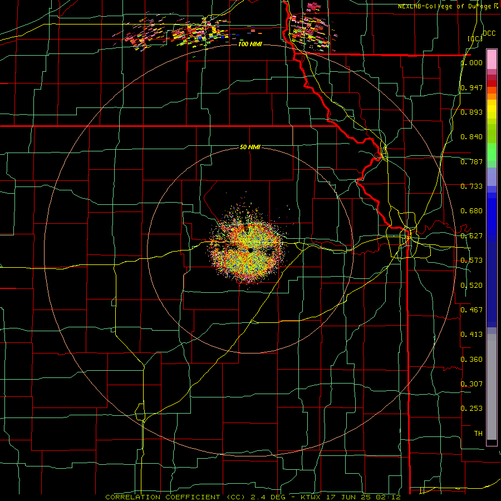The image size is (501, 501).
Task: Click the 0.733 color scale value
Action: point(471,186)
